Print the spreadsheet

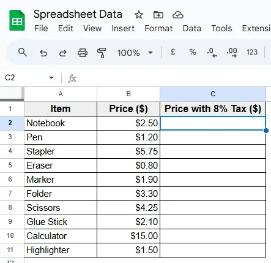point(83,53)
